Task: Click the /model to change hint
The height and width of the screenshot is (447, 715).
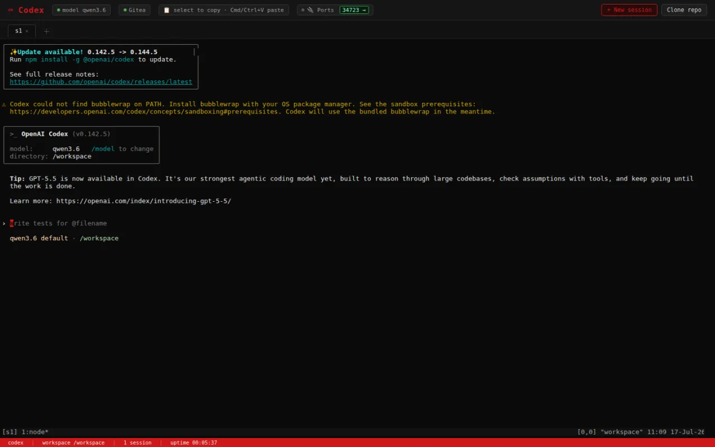Action: [x=122, y=149]
